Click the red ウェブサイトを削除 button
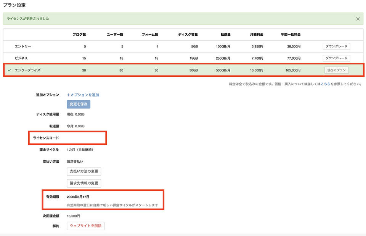The image size is (366, 236). (85, 226)
